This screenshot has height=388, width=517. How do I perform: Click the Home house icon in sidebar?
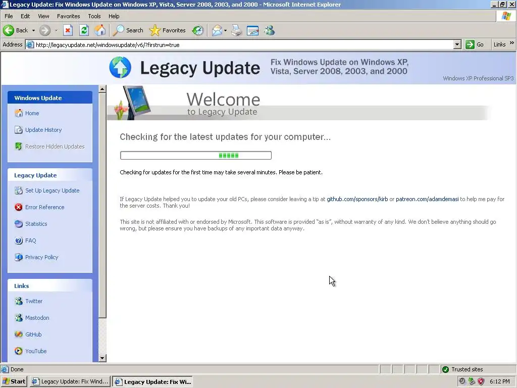19,113
